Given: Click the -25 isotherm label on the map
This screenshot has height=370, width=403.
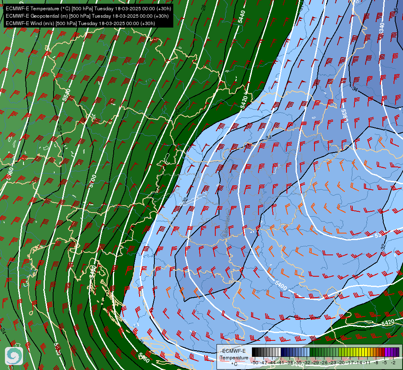Looking at the screenshot, I should click(59, 128).
